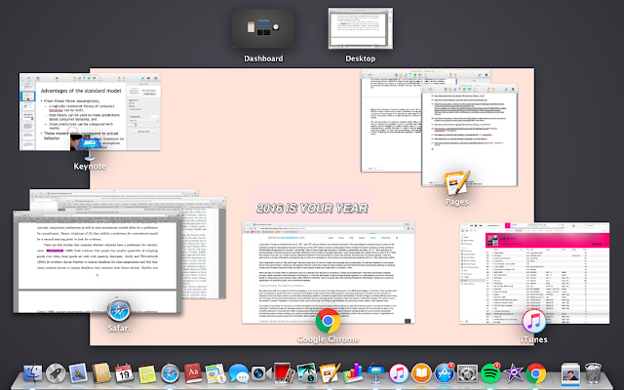This screenshot has height=390, width=624.
Task: Open iBooks orange icon in Dock
Action: pos(421,373)
